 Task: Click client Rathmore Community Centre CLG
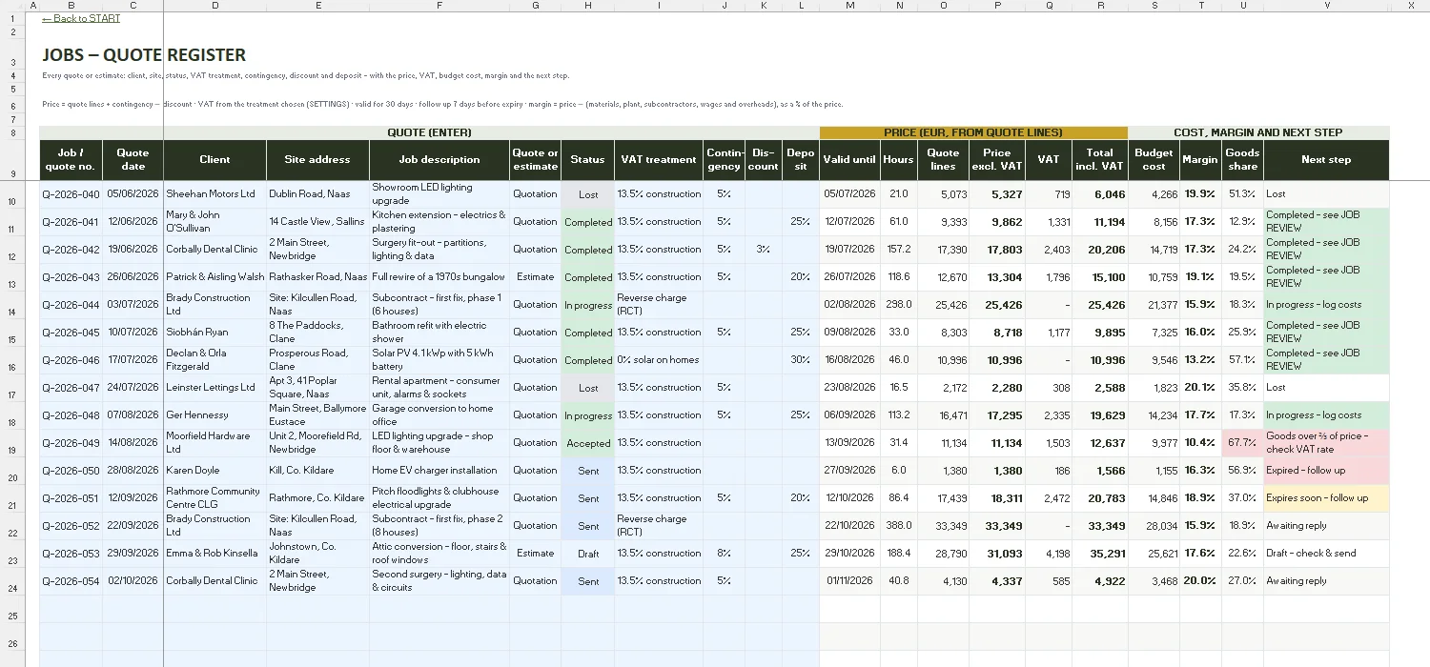coord(215,498)
